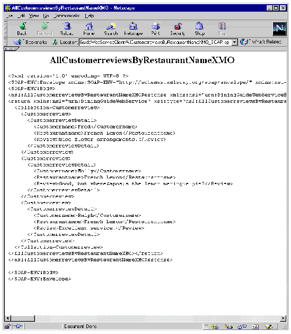
Task: Open Mail inbox from component bar
Action: point(228,327)
